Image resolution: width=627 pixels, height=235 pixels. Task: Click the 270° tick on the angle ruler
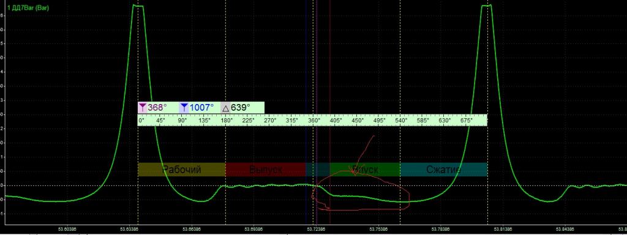[270, 120]
